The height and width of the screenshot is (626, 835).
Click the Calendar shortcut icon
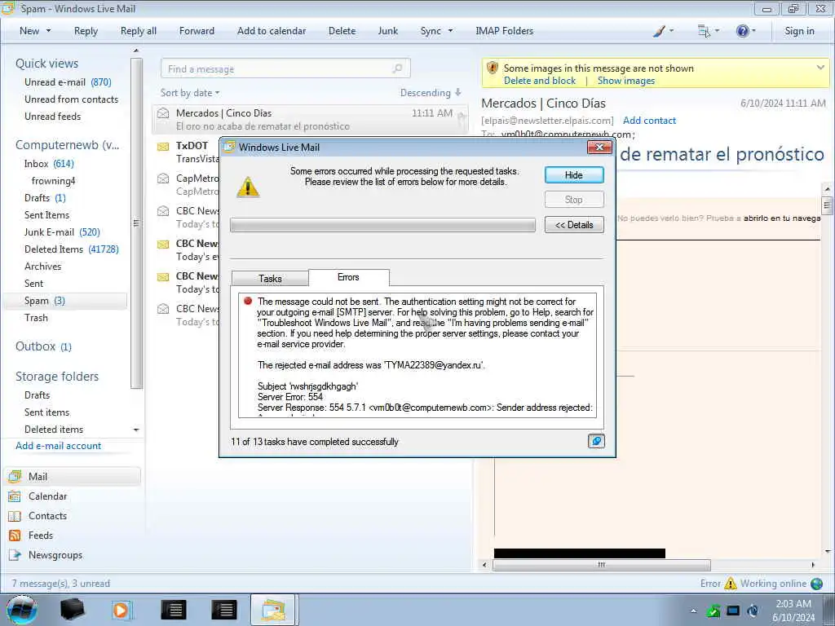pos(15,496)
